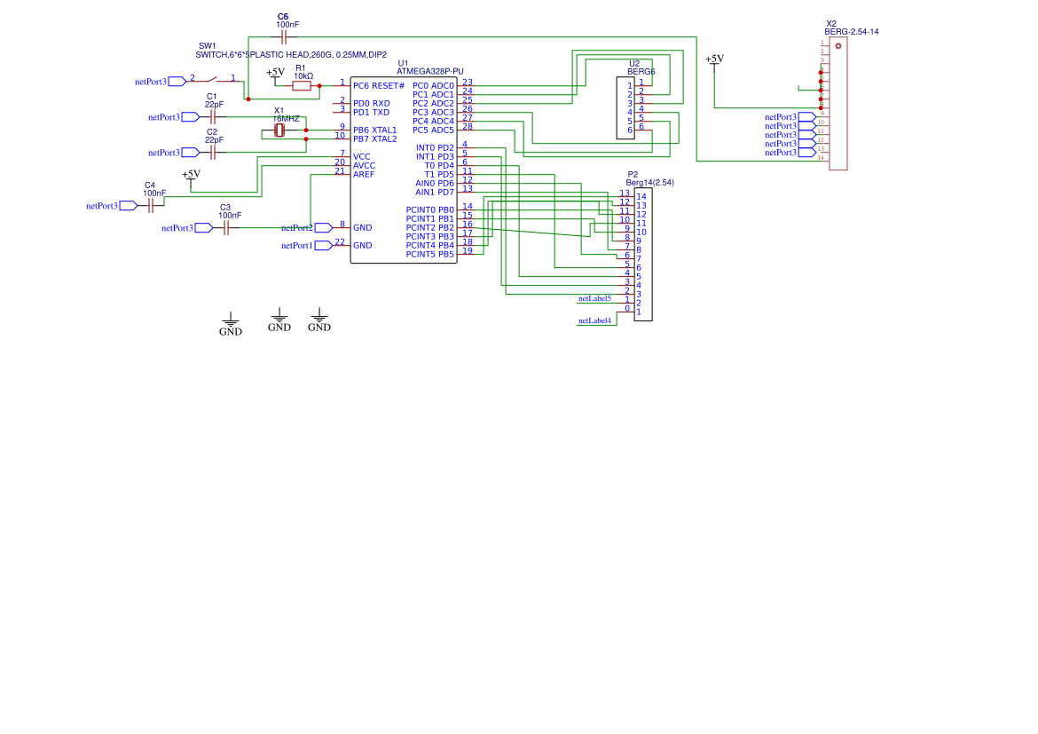This screenshot has width=1038, height=734.
Task: Click the +5V power symbol above R1
Action: pos(276,73)
